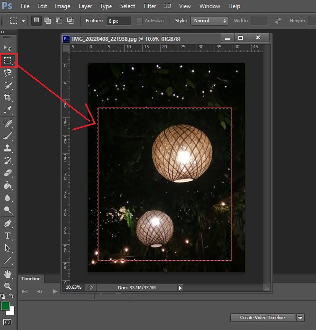Select the Move tool
316x330 pixels.
(8, 48)
